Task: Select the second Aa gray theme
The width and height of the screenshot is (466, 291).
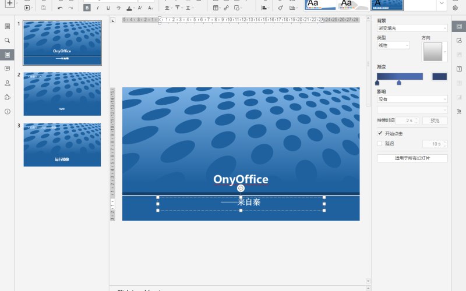Action: [354, 5]
